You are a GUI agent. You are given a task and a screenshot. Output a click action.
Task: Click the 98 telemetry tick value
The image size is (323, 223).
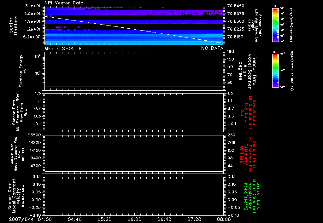pos(230,158)
